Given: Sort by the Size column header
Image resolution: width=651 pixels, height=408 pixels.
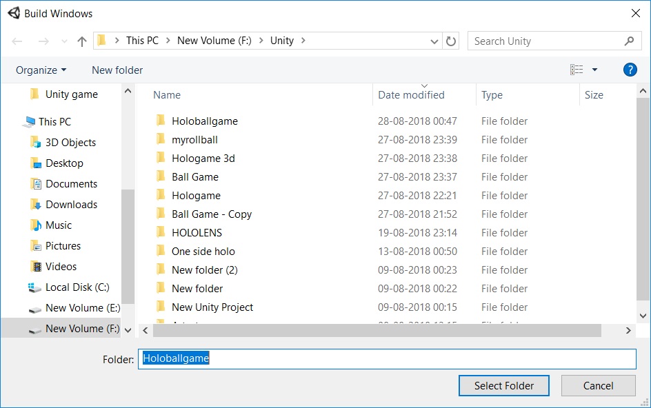Looking at the screenshot, I should click(x=594, y=95).
